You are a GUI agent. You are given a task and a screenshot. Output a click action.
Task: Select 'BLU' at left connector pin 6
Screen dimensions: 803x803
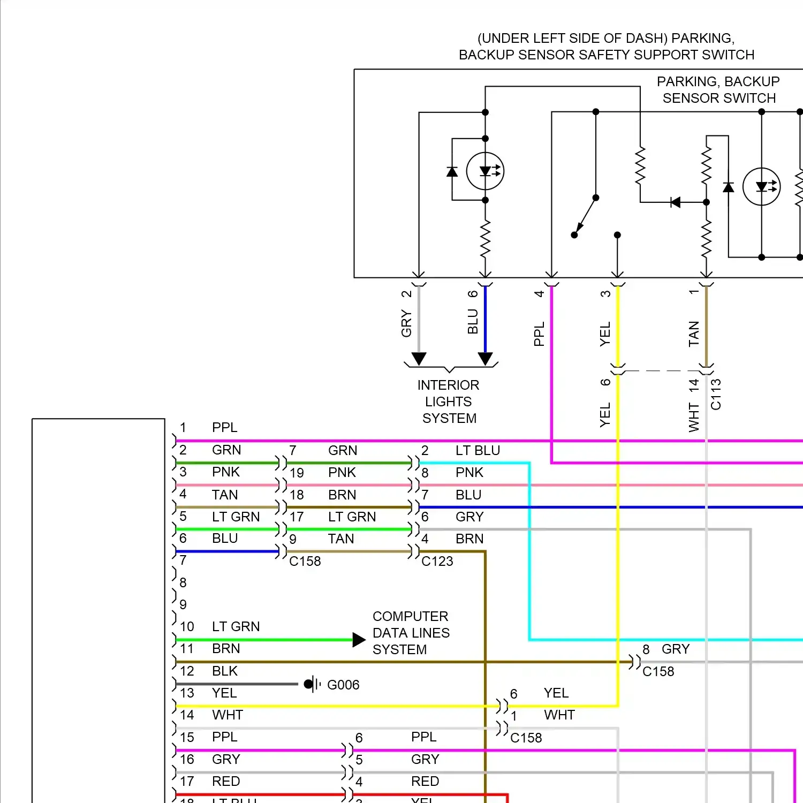pyautogui.click(x=225, y=539)
